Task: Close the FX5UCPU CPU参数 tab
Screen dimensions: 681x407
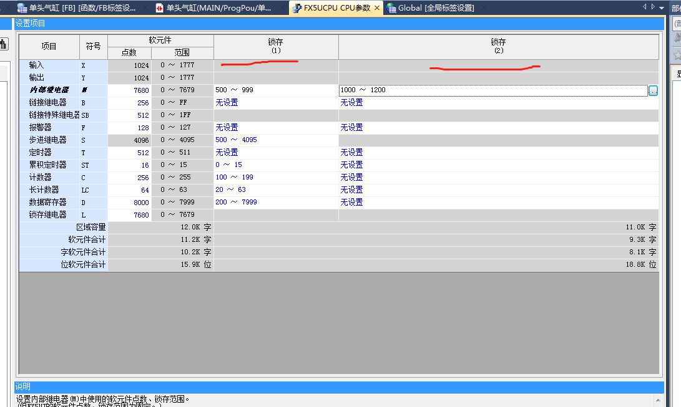Action: point(376,8)
